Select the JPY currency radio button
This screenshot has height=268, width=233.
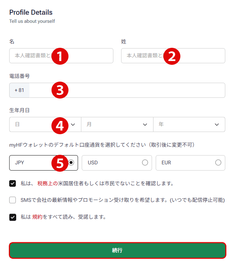pyautogui.click(x=71, y=162)
